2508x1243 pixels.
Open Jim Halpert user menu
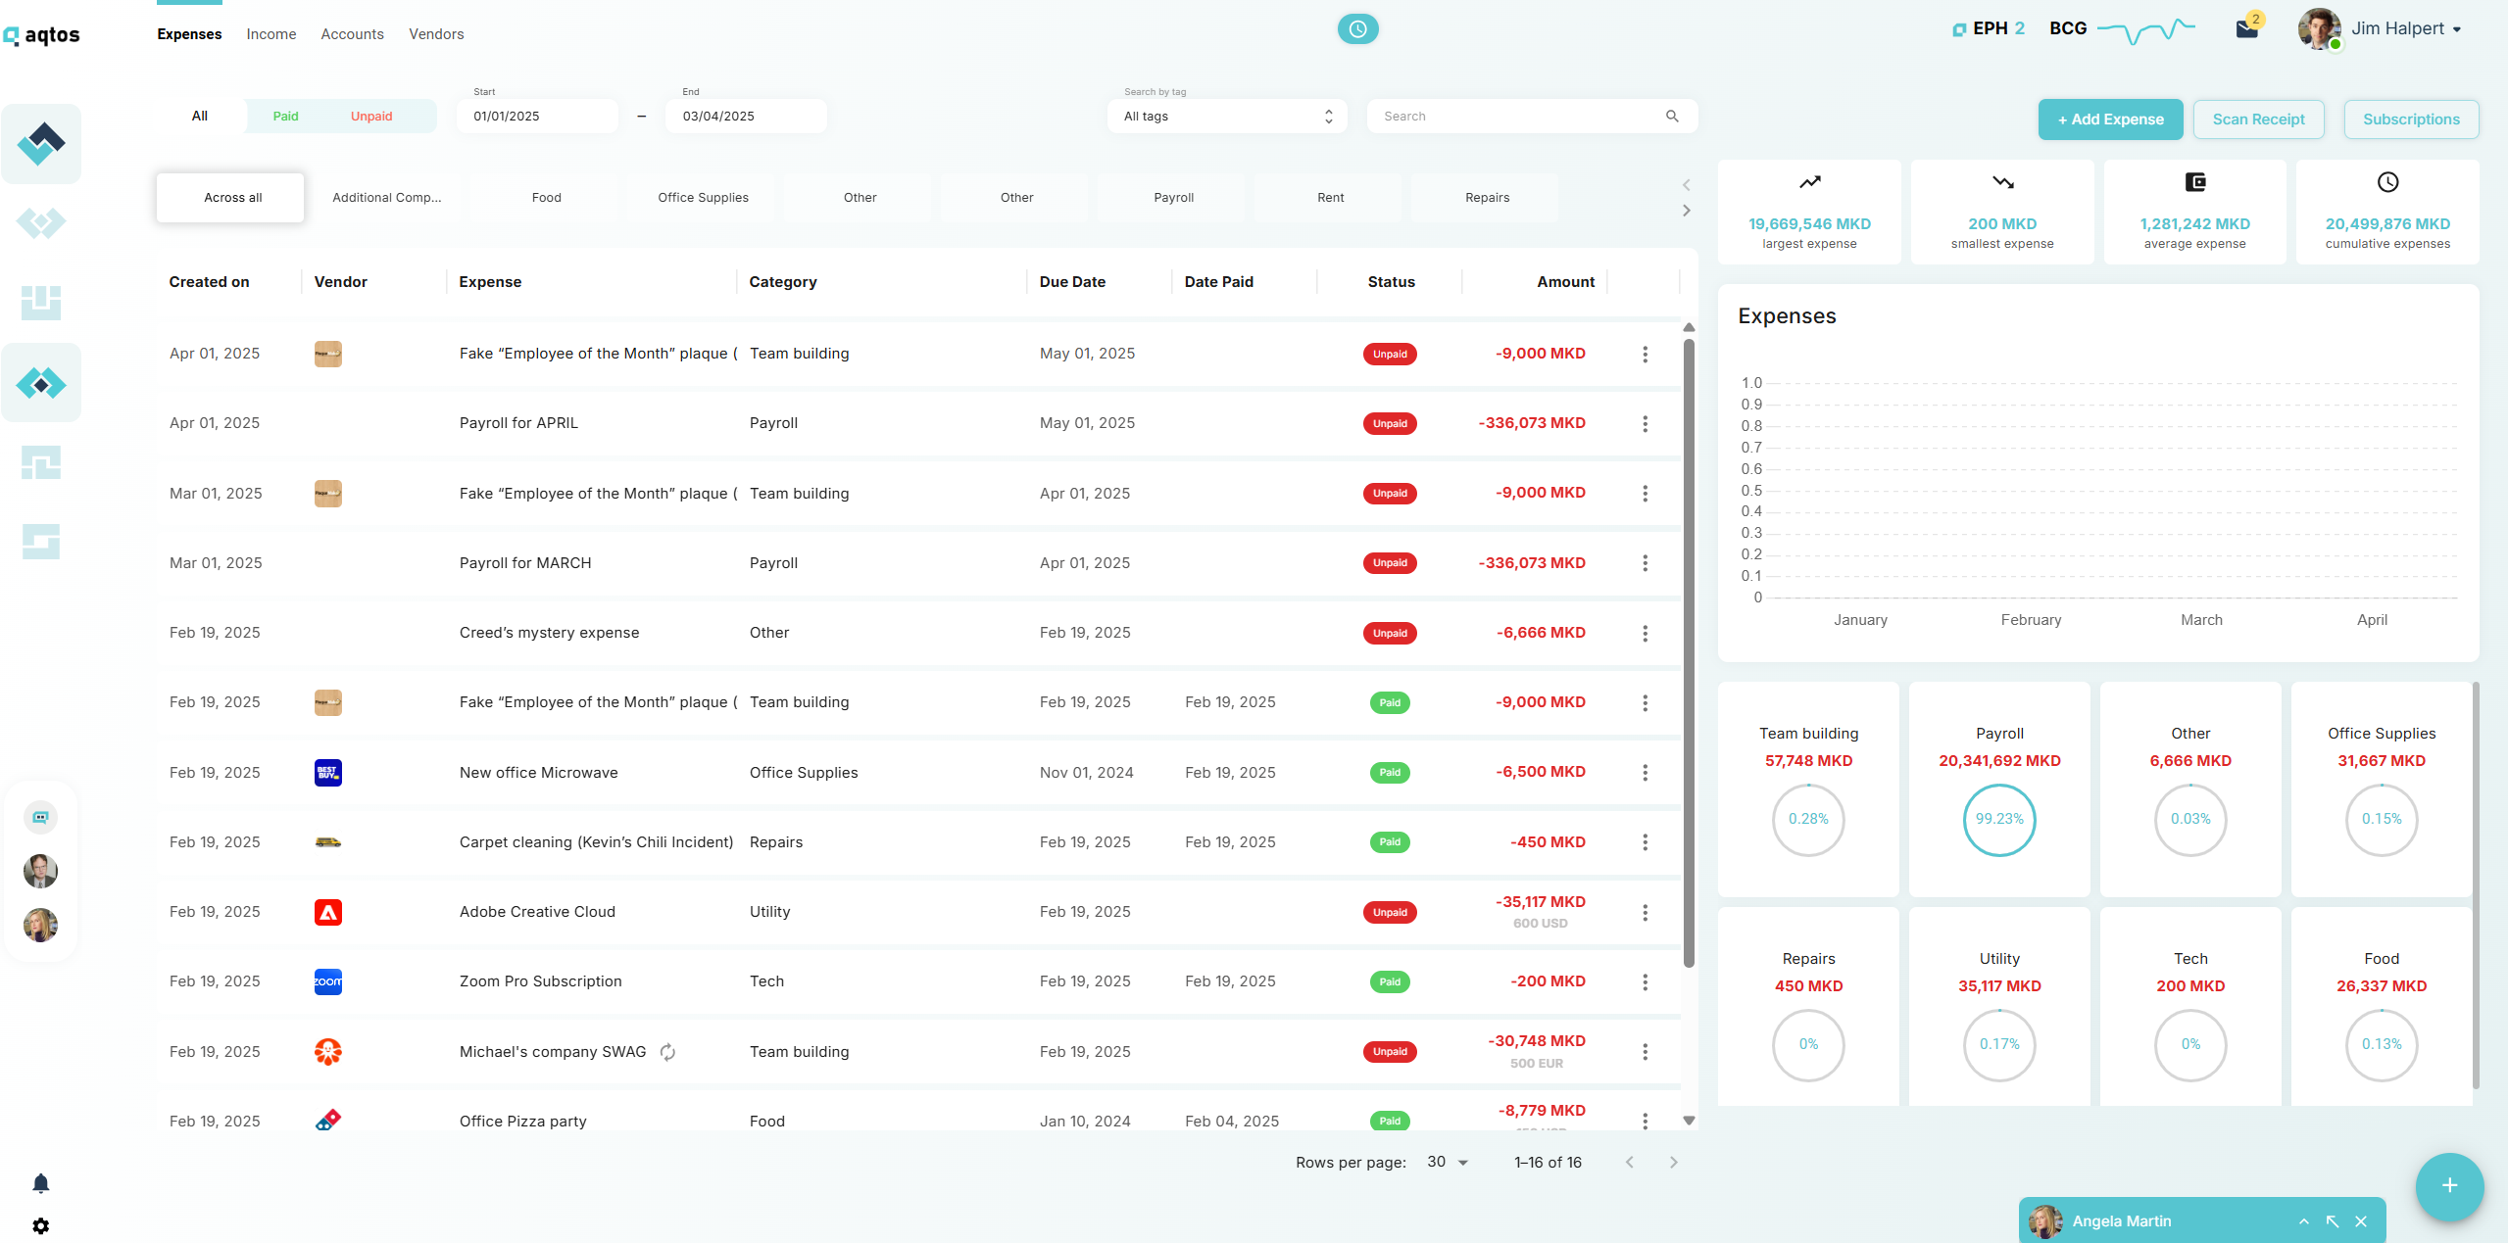2405,29
